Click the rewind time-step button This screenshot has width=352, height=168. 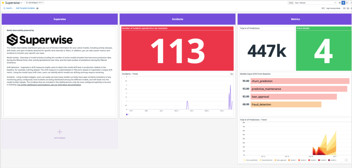point(340,3)
